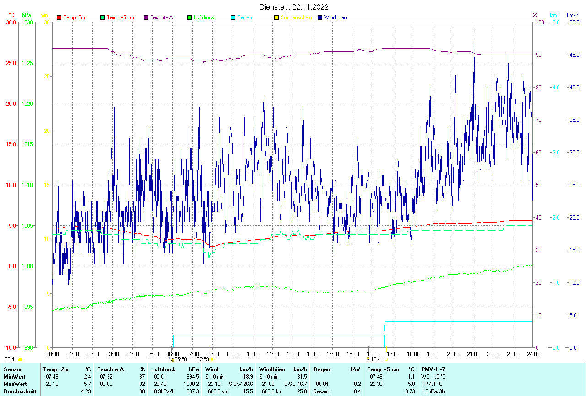586x396 pixels.
Task: Click the 'PMV-1:-7' header in the table
Action: [x=433, y=369]
